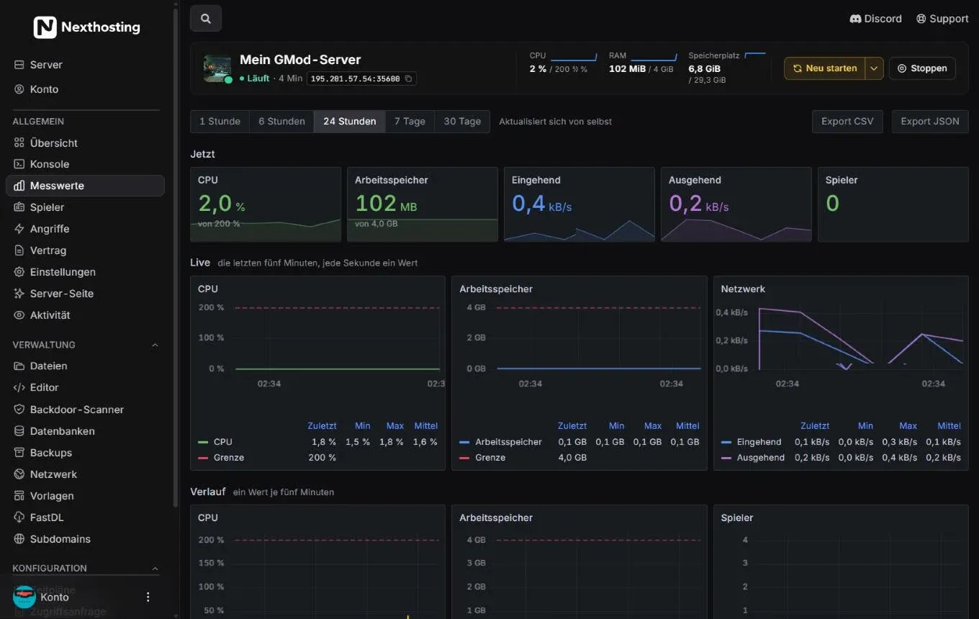Open the Konsole sidebar icon
The width and height of the screenshot is (979, 619).
click(19, 164)
